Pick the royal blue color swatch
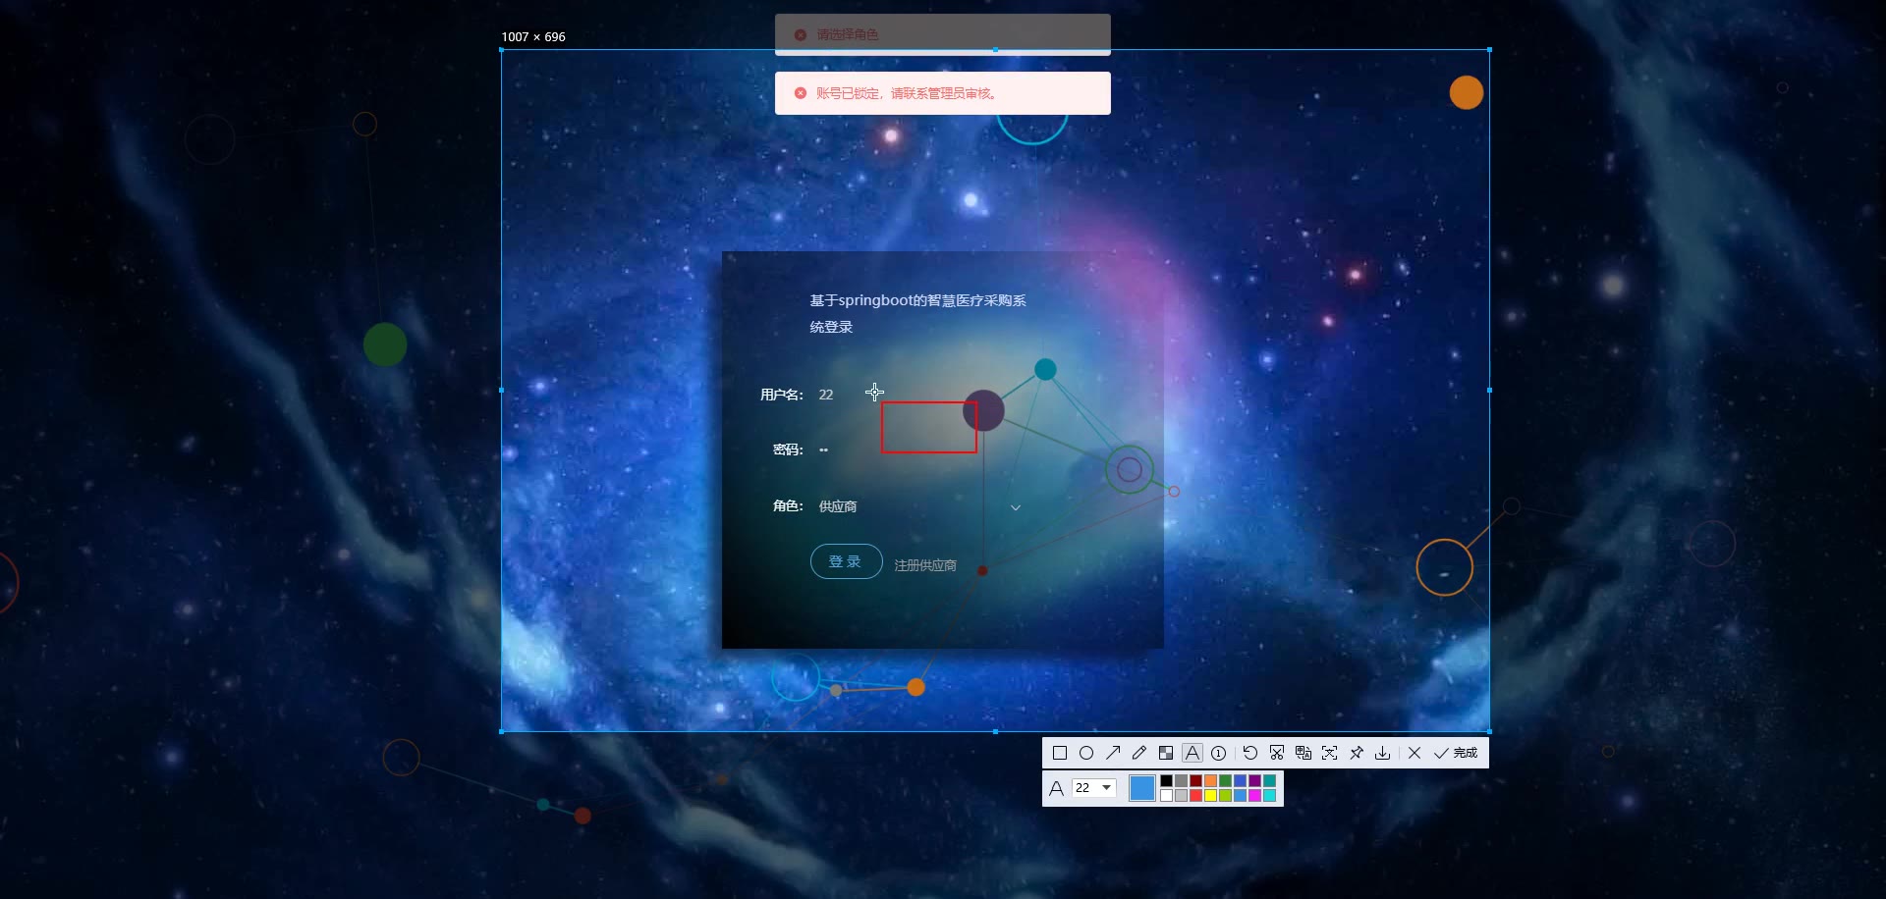1886x899 pixels. click(1240, 781)
